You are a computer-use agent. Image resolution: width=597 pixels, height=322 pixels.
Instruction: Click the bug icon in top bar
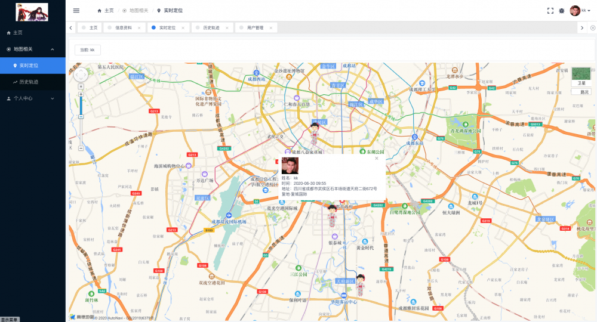click(562, 11)
